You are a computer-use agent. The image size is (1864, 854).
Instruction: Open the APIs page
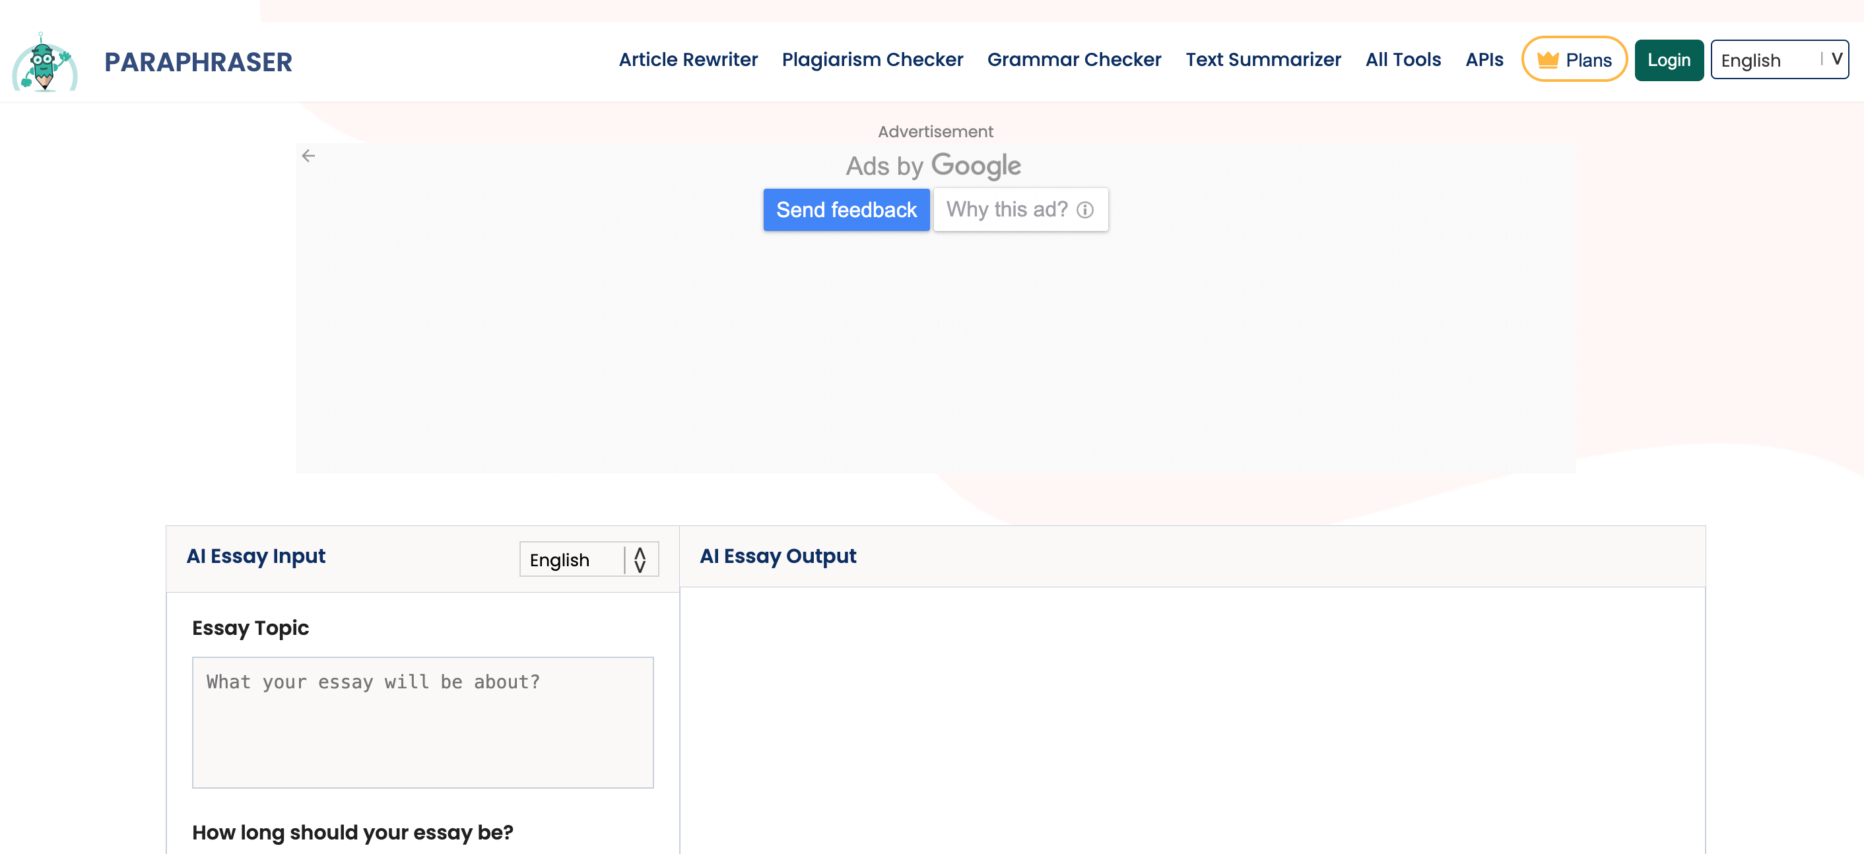(1483, 59)
